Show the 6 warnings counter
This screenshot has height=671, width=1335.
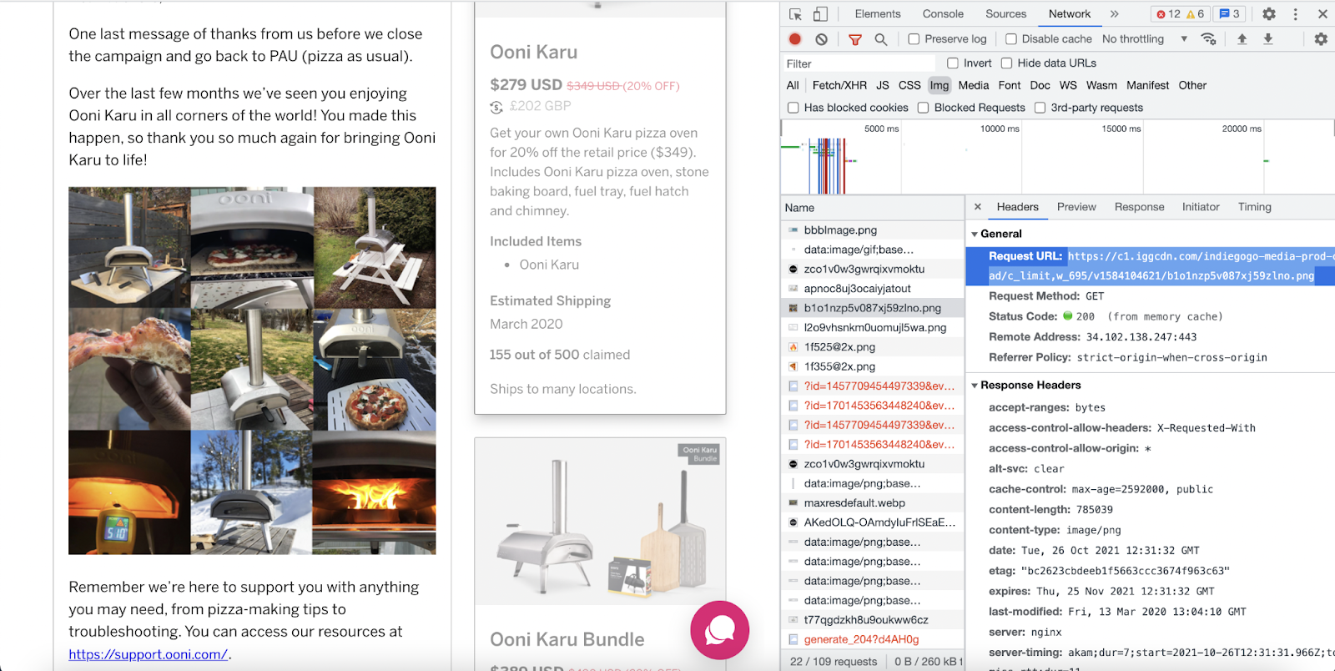[1196, 14]
